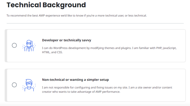Select the Non-technical or simpler setup radio button
This screenshot has height=106, width=190.
point(14,85)
